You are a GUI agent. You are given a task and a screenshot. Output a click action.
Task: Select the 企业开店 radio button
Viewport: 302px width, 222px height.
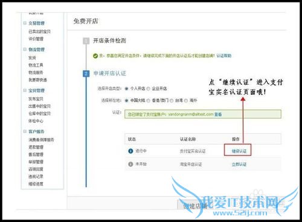(x=149, y=88)
